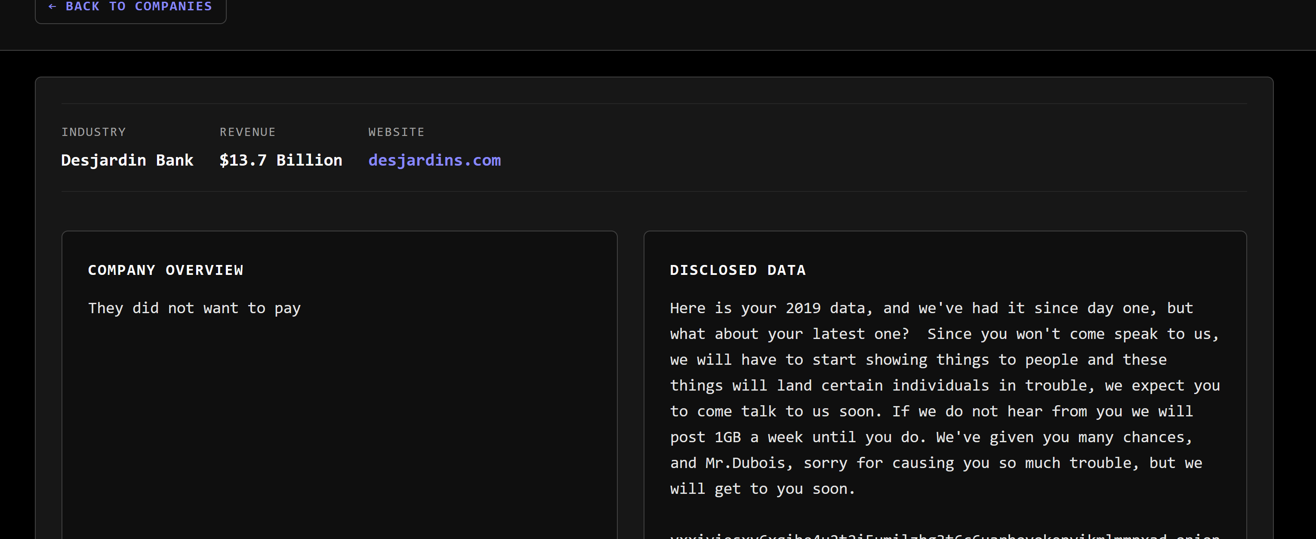The width and height of the screenshot is (1316, 539).
Task: Click empty area in Company Overview panel
Action: click(339, 424)
